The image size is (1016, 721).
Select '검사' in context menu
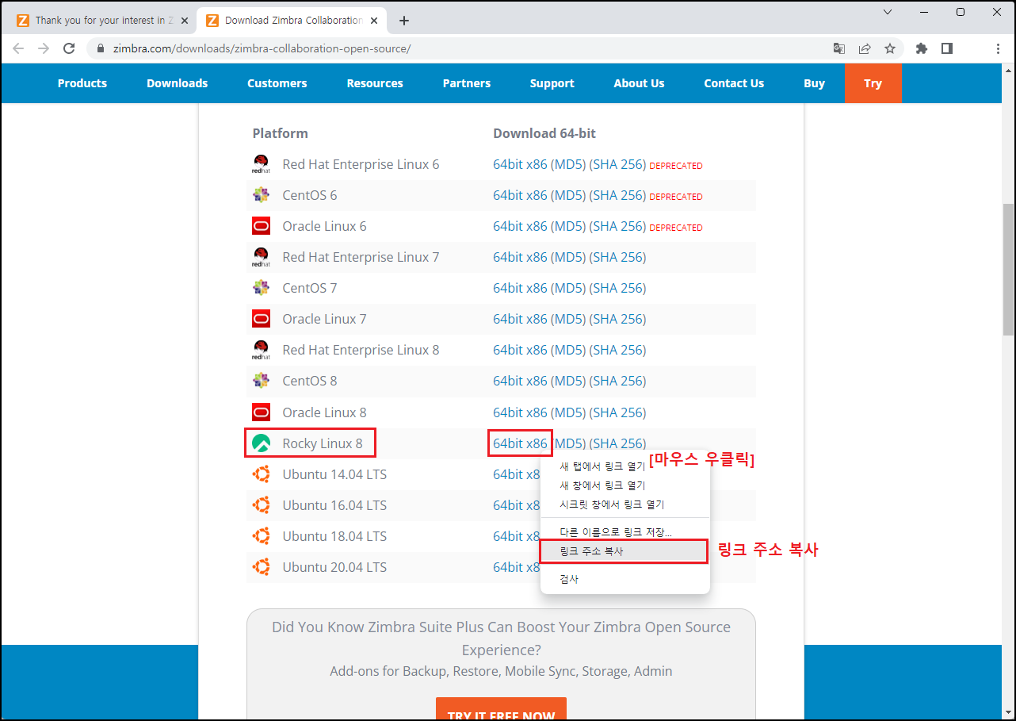625,579
